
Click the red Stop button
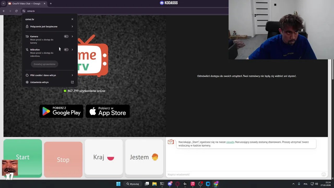(x=63, y=160)
